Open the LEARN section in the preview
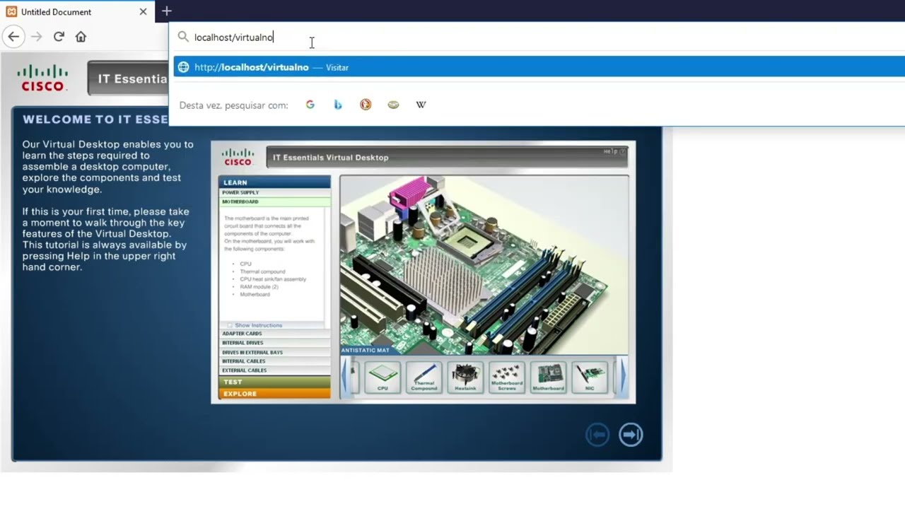The height and width of the screenshot is (509, 905). click(x=274, y=182)
